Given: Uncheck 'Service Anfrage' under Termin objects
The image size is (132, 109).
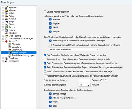Looking at the screenshot, I should [50, 93].
